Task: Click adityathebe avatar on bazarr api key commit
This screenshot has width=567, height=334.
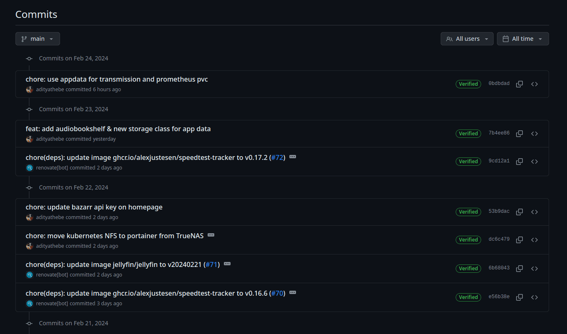Action: click(x=30, y=217)
